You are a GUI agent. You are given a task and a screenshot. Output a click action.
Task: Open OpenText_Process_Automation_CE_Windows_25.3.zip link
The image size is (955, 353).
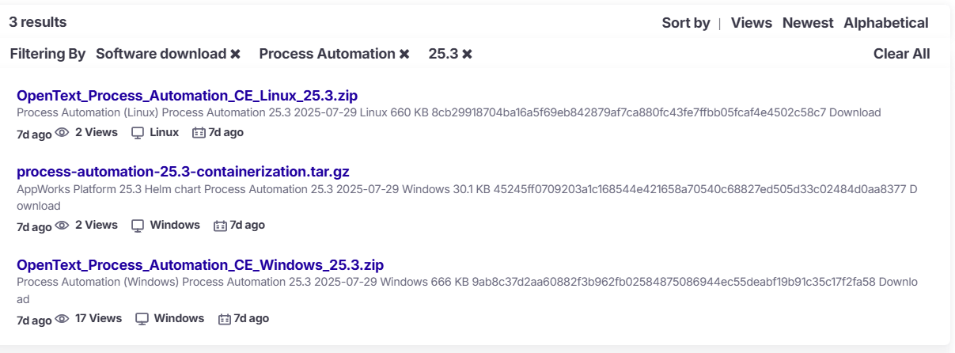(x=199, y=264)
